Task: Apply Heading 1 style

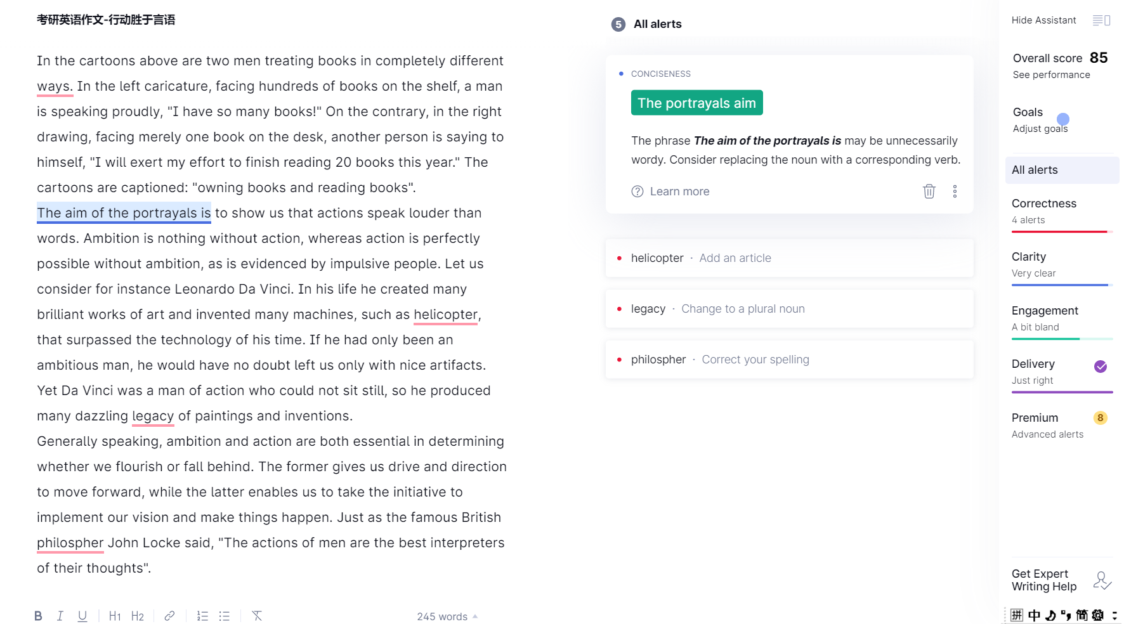Action: pyautogui.click(x=115, y=616)
